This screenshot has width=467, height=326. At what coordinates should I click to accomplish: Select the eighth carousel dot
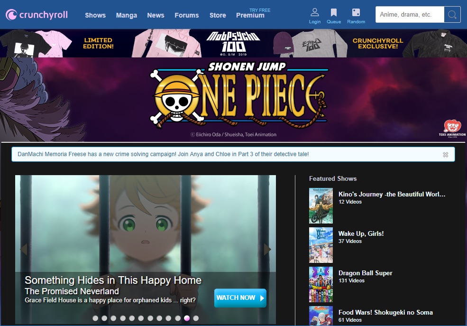tap(159, 318)
